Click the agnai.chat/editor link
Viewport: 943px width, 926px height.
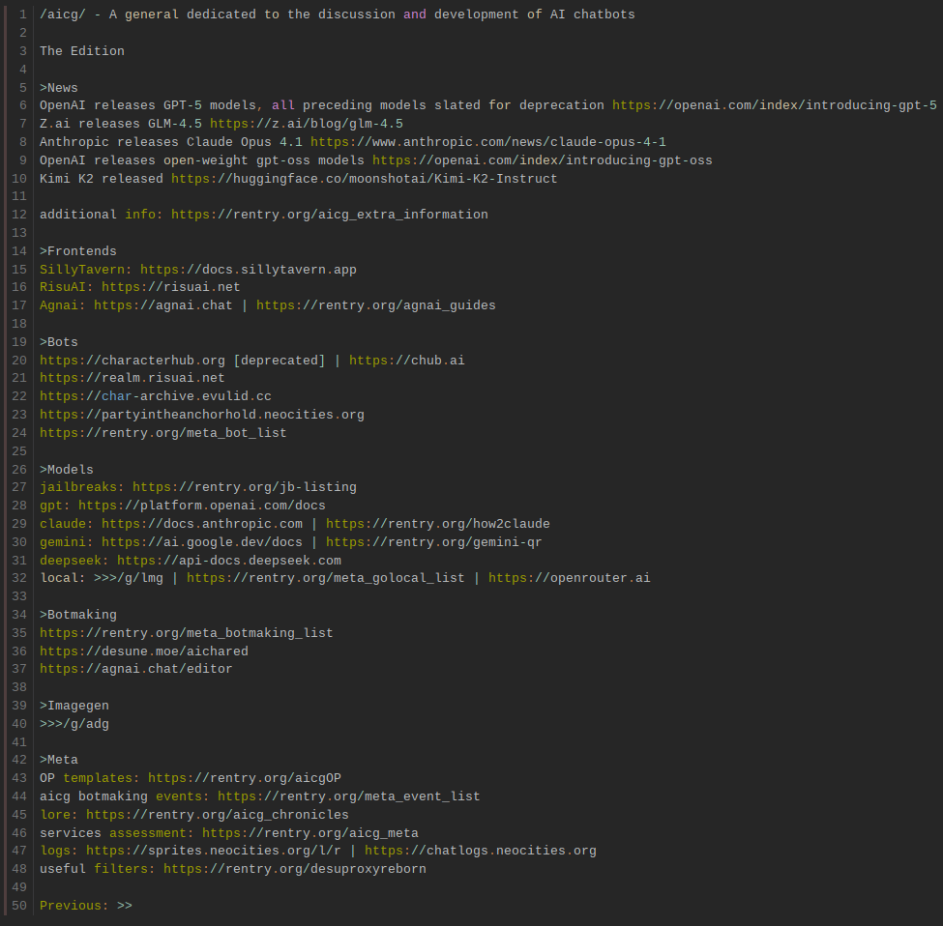click(136, 669)
